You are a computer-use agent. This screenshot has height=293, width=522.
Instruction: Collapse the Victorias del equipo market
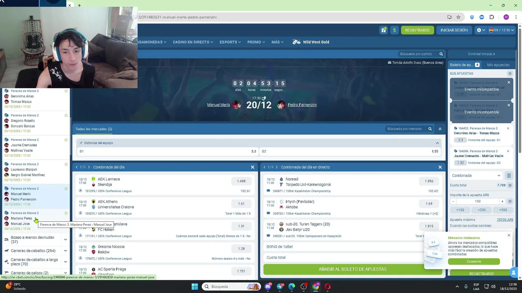click(x=437, y=143)
